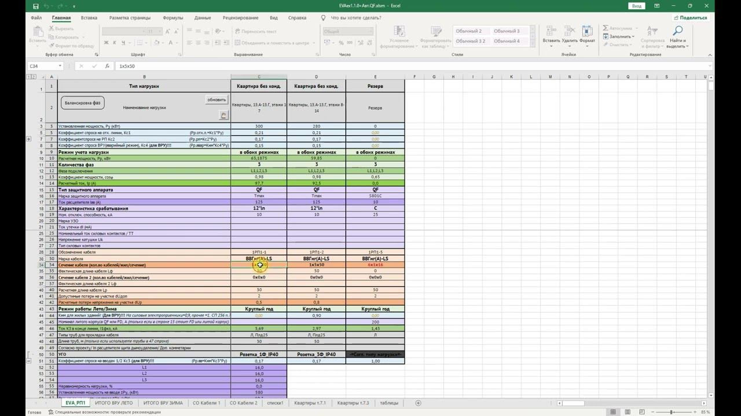The height and width of the screenshot is (416, 741).
Task: Click the Балансировка фаз button
Action: pyautogui.click(x=82, y=103)
